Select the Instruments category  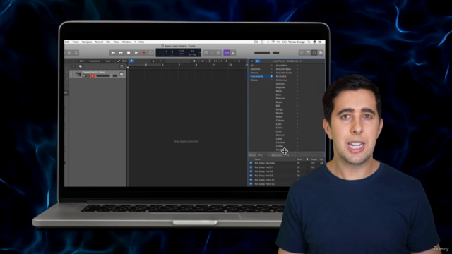(261, 76)
